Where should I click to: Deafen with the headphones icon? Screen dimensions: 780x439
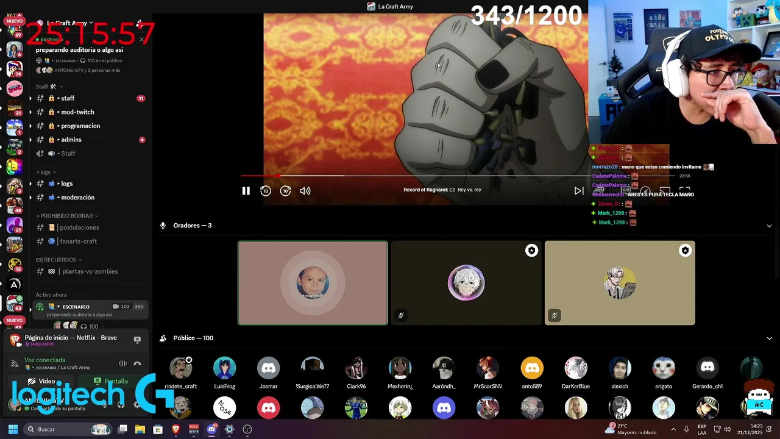121,404
